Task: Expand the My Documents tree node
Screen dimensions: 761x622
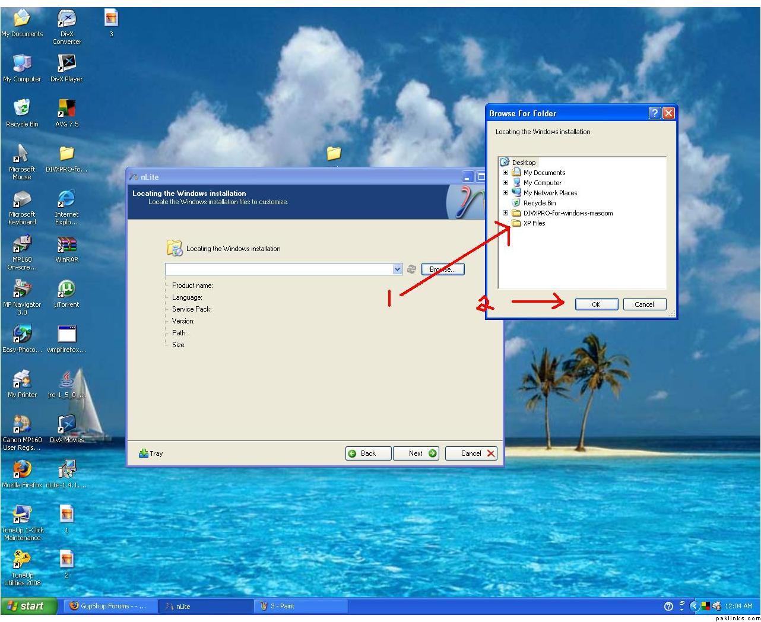Action: (x=505, y=173)
